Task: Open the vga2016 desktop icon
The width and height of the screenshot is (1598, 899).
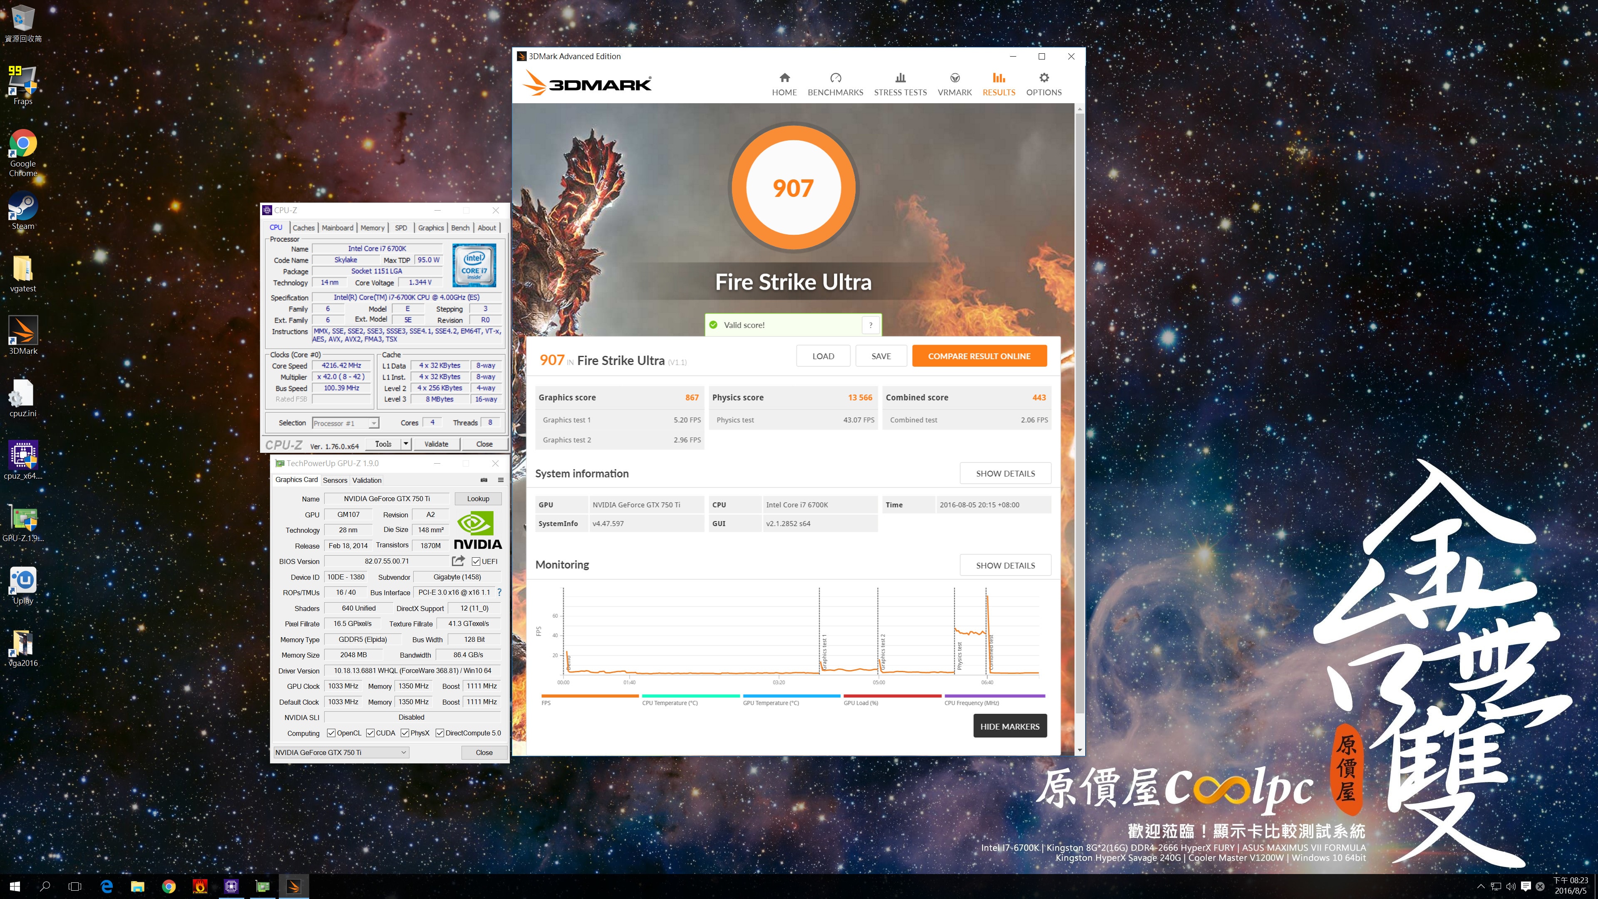Action: click(x=23, y=648)
